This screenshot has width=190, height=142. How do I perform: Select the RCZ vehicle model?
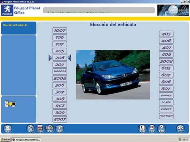click(60, 106)
